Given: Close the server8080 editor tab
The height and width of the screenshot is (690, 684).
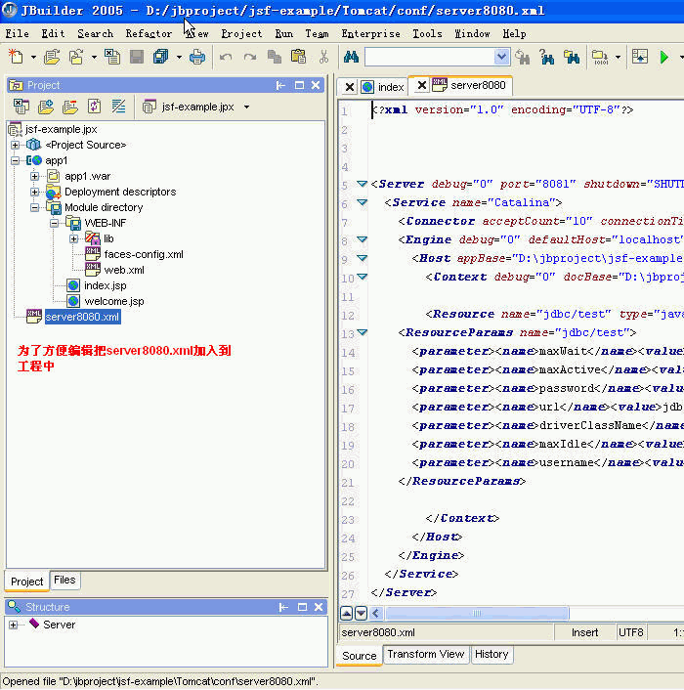Looking at the screenshot, I should (421, 85).
